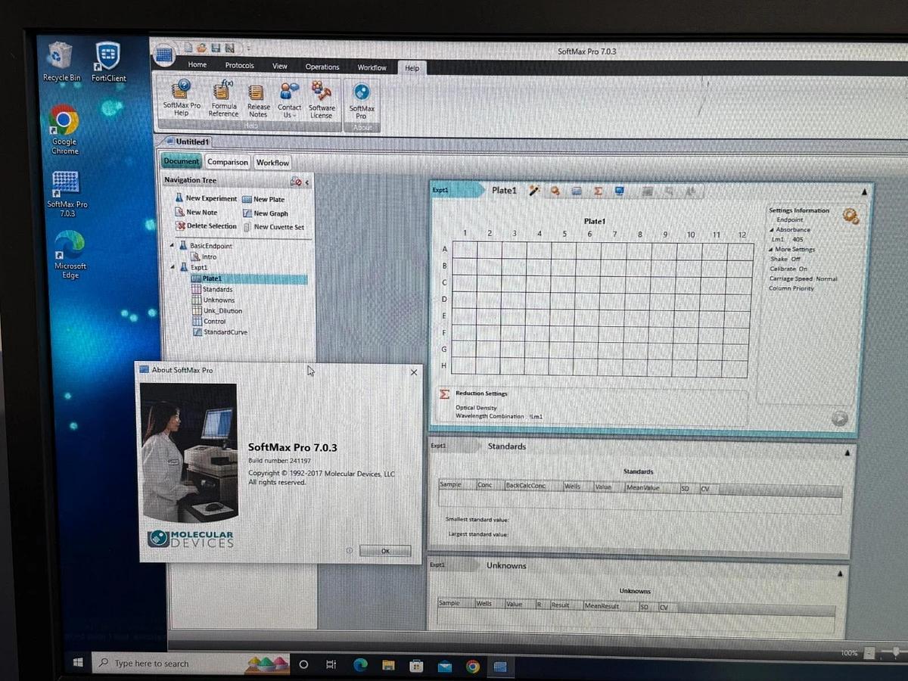This screenshot has height=681, width=908.
Task: Click the magic wand icon in the Plate1 toolbar
Action: [x=534, y=191]
